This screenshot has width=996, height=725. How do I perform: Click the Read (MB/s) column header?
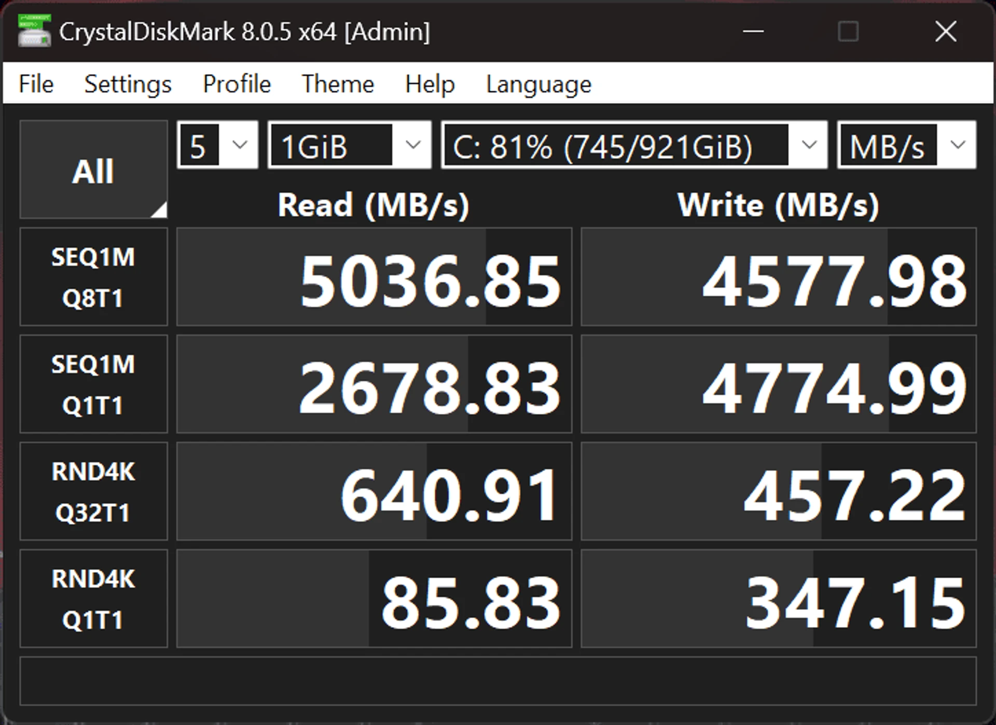click(x=374, y=205)
